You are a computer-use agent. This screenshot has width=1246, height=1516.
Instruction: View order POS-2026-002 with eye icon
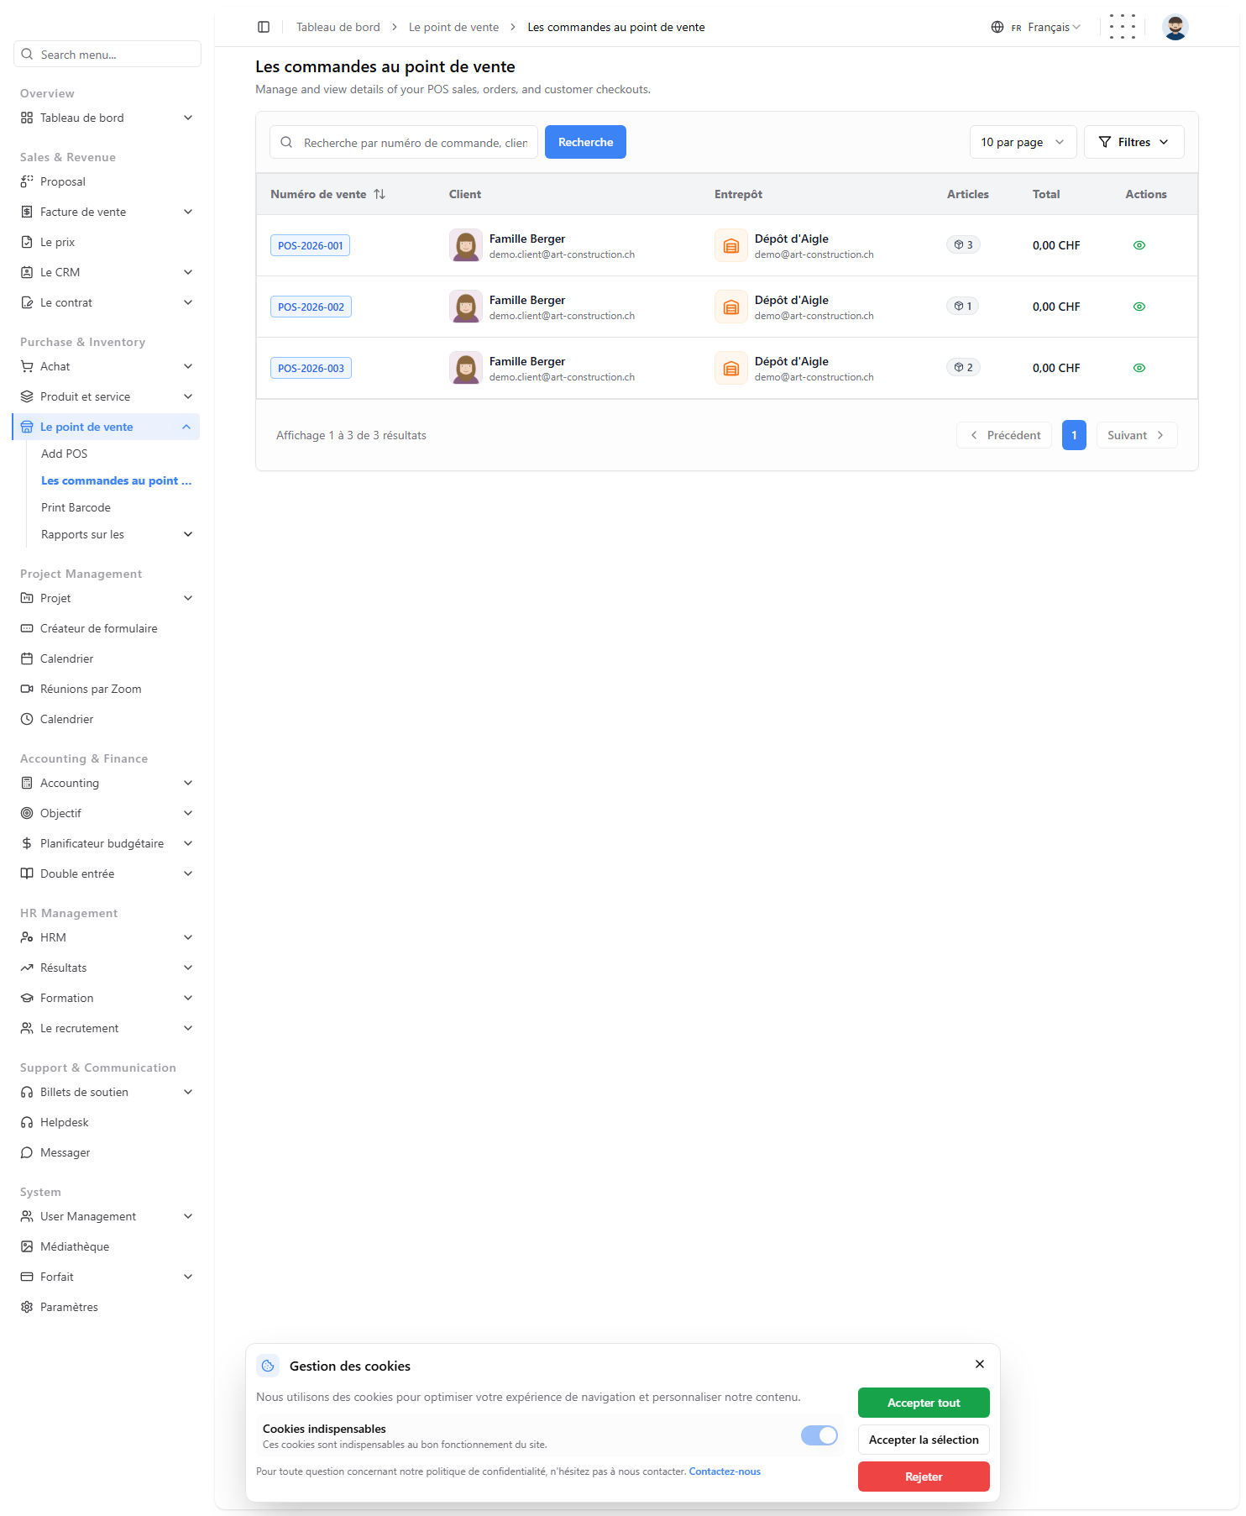point(1139,307)
